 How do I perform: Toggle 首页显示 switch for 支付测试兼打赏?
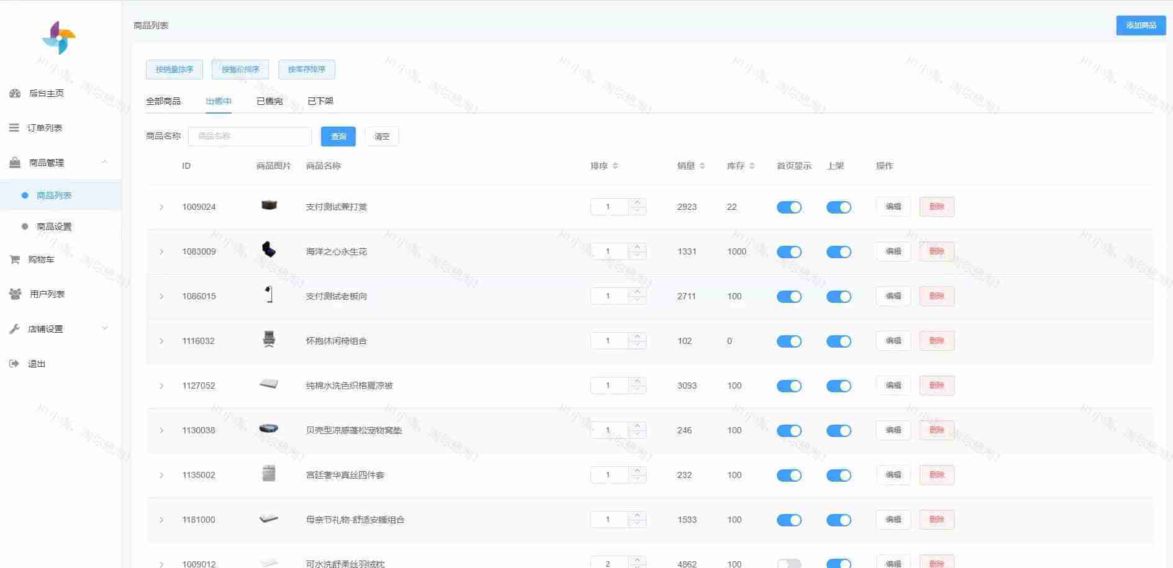[789, 207]
